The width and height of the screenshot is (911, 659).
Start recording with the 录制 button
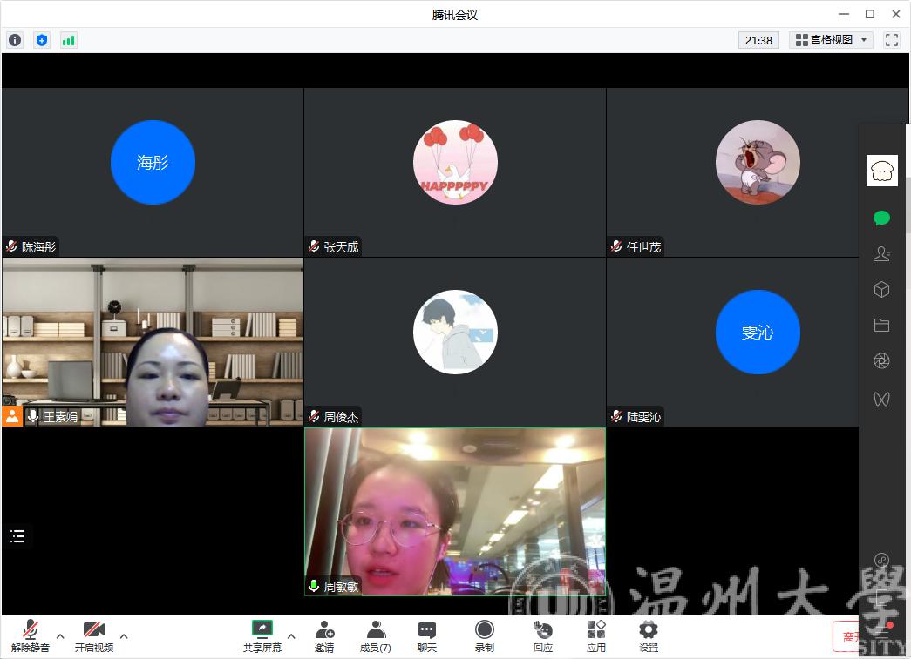[484, 635]
